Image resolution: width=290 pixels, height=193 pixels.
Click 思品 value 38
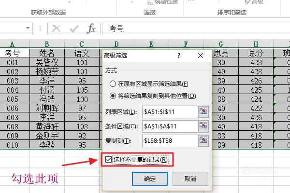(225, 99)
